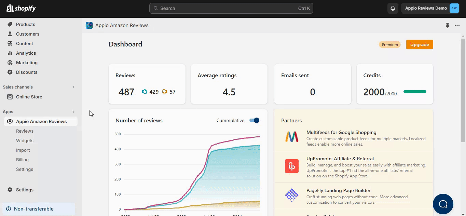The height and width of the screenshot is (216, 466).
Task: Click the PageFly logo icon
Action: click(292, 195)
